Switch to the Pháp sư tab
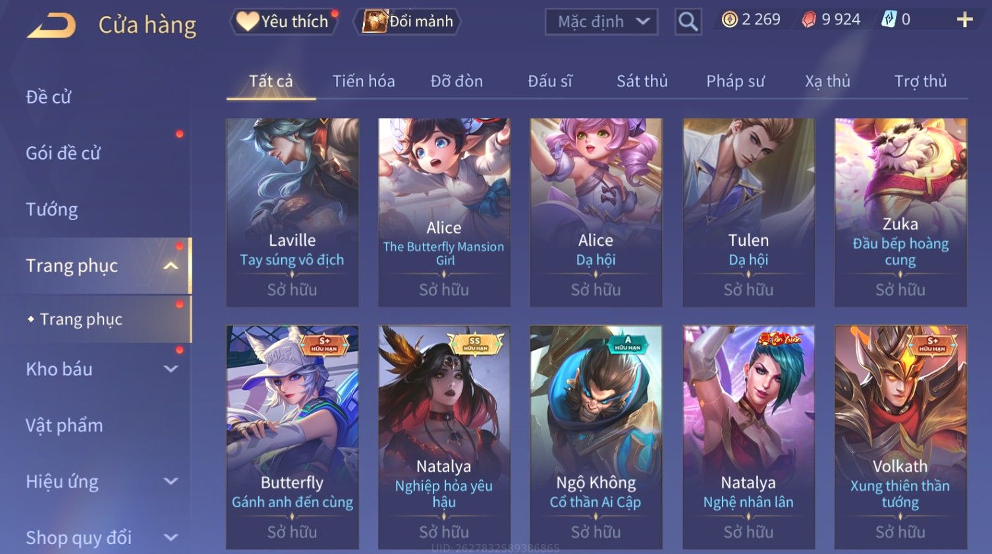The height and width of the screenshot is (554, 992). [x=735, y=81]
